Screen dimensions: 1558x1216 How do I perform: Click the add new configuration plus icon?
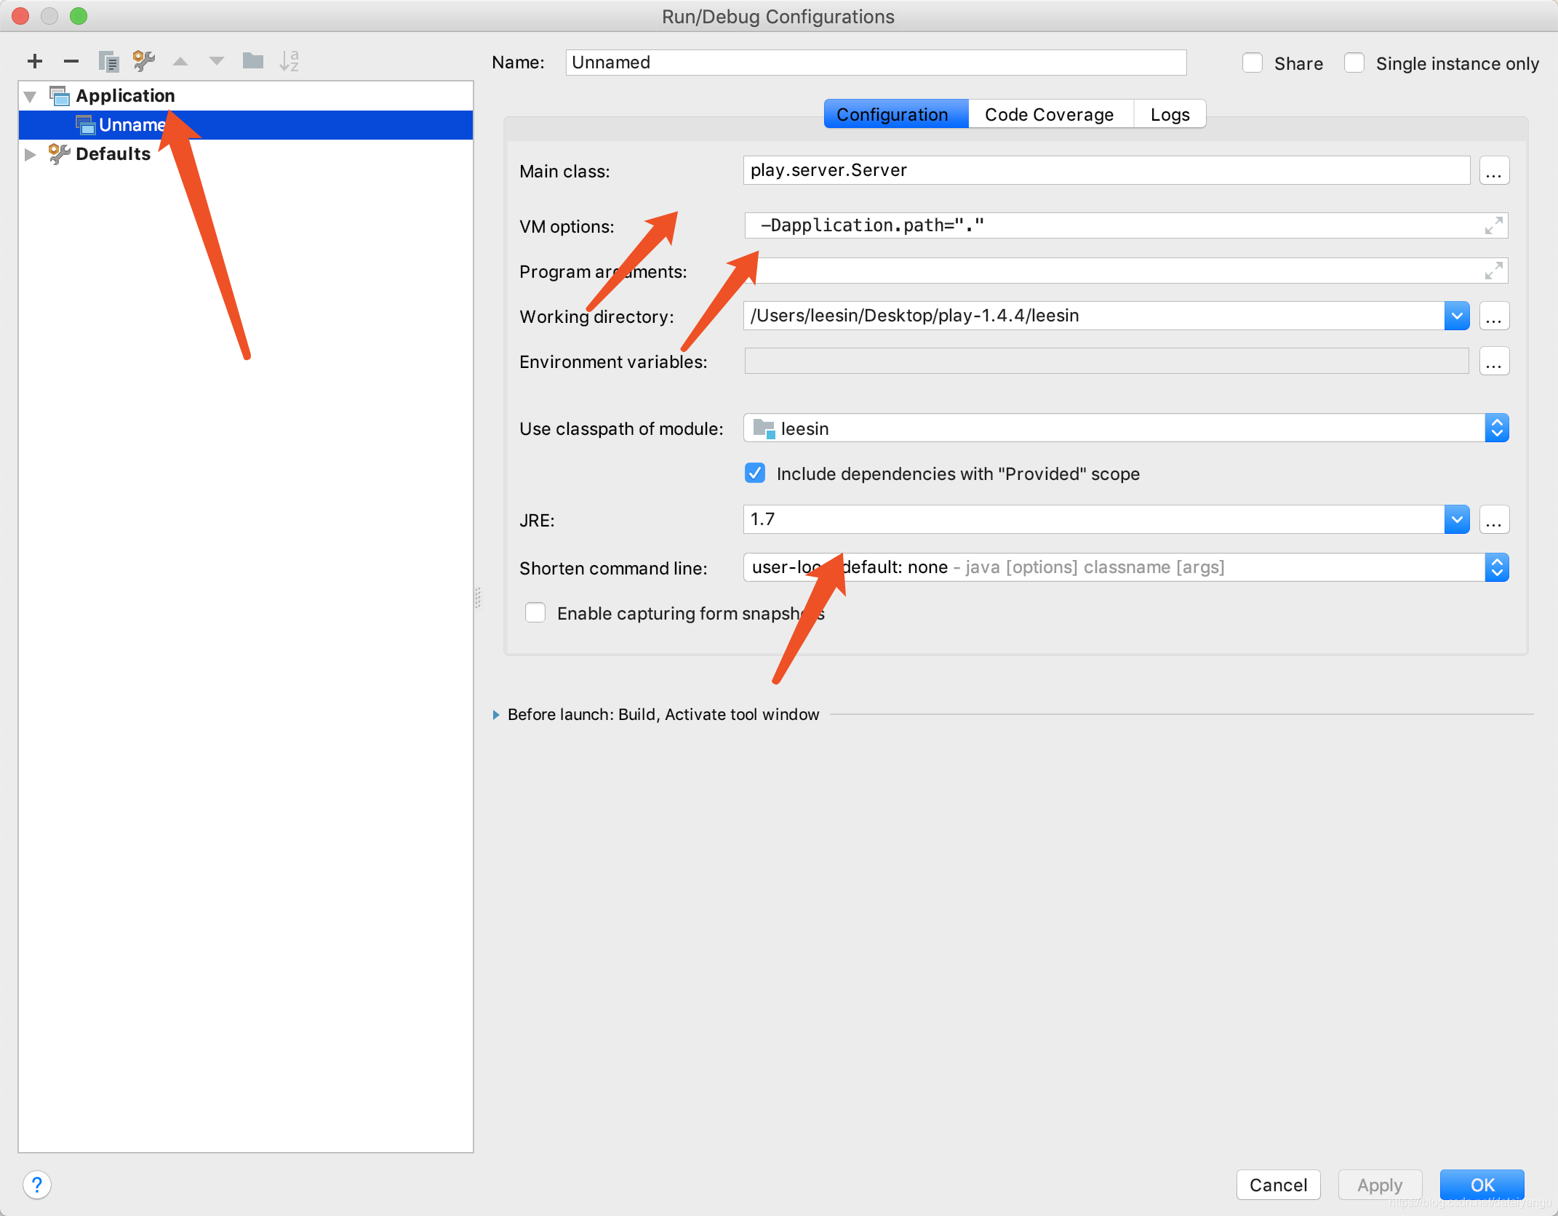click(x=35, y=61)
